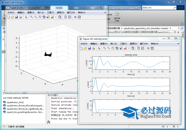Click Save icon in Figure 1 toolbar
This screenshot has height=130, width=186.
pyautogui.click(x=16, y=17)
